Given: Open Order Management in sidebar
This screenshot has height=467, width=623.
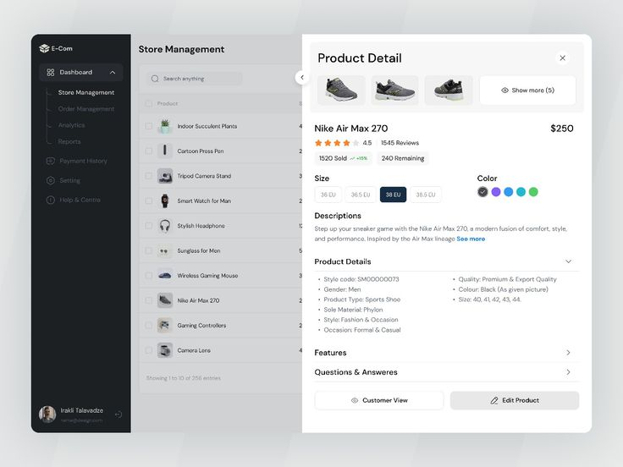Looking at the screenshot, I should [x=86, y=109].
